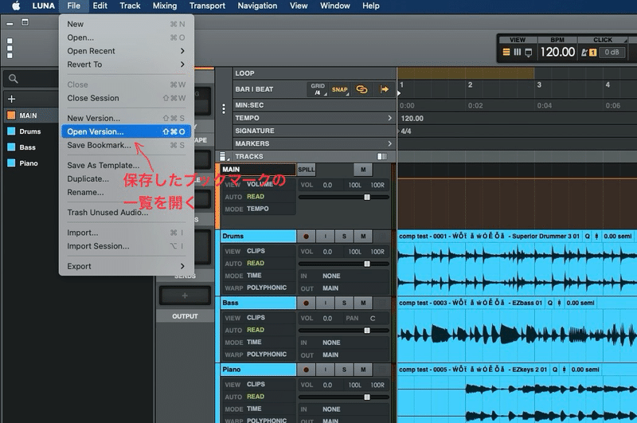Open the Mixing menu
Viewport: 637px width, 423px height.
click(165, 6)
